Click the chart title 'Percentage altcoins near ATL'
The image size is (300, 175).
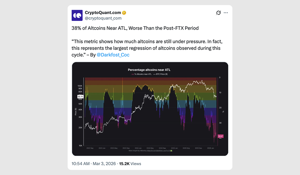tap(149, 70)
